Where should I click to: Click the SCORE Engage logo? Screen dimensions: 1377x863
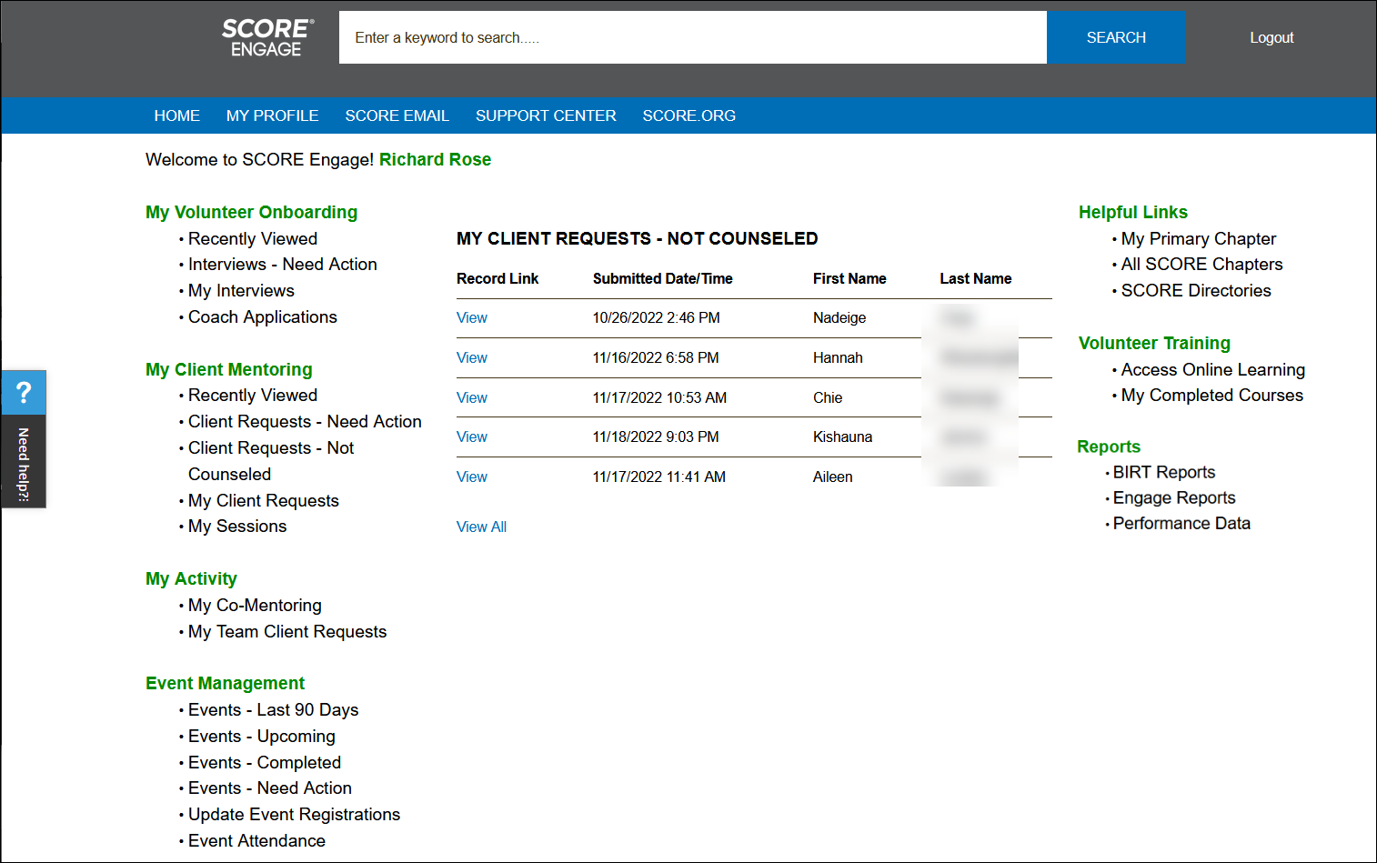267,38
